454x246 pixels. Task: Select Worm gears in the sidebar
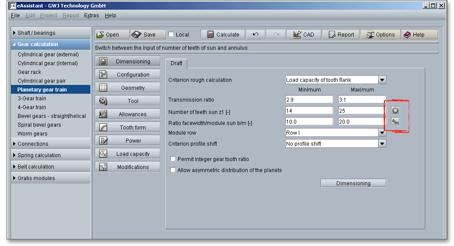33,134
